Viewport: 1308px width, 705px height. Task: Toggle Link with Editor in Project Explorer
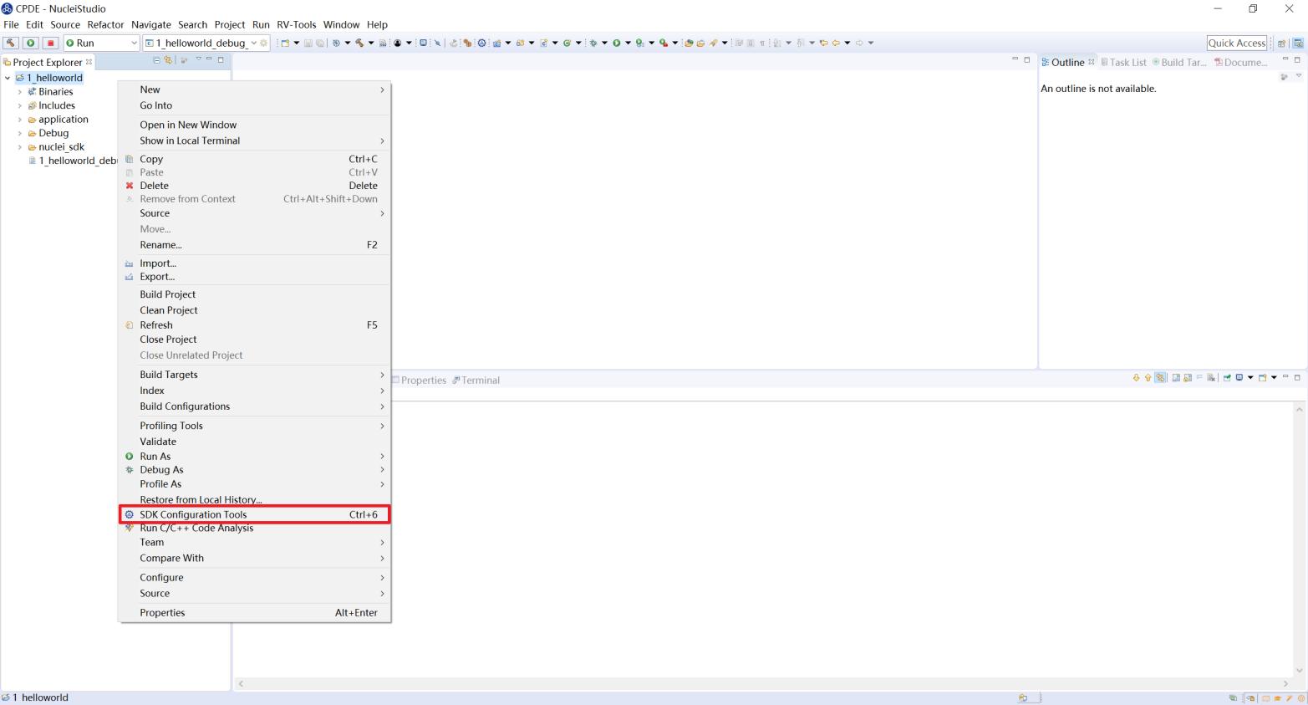168,60
